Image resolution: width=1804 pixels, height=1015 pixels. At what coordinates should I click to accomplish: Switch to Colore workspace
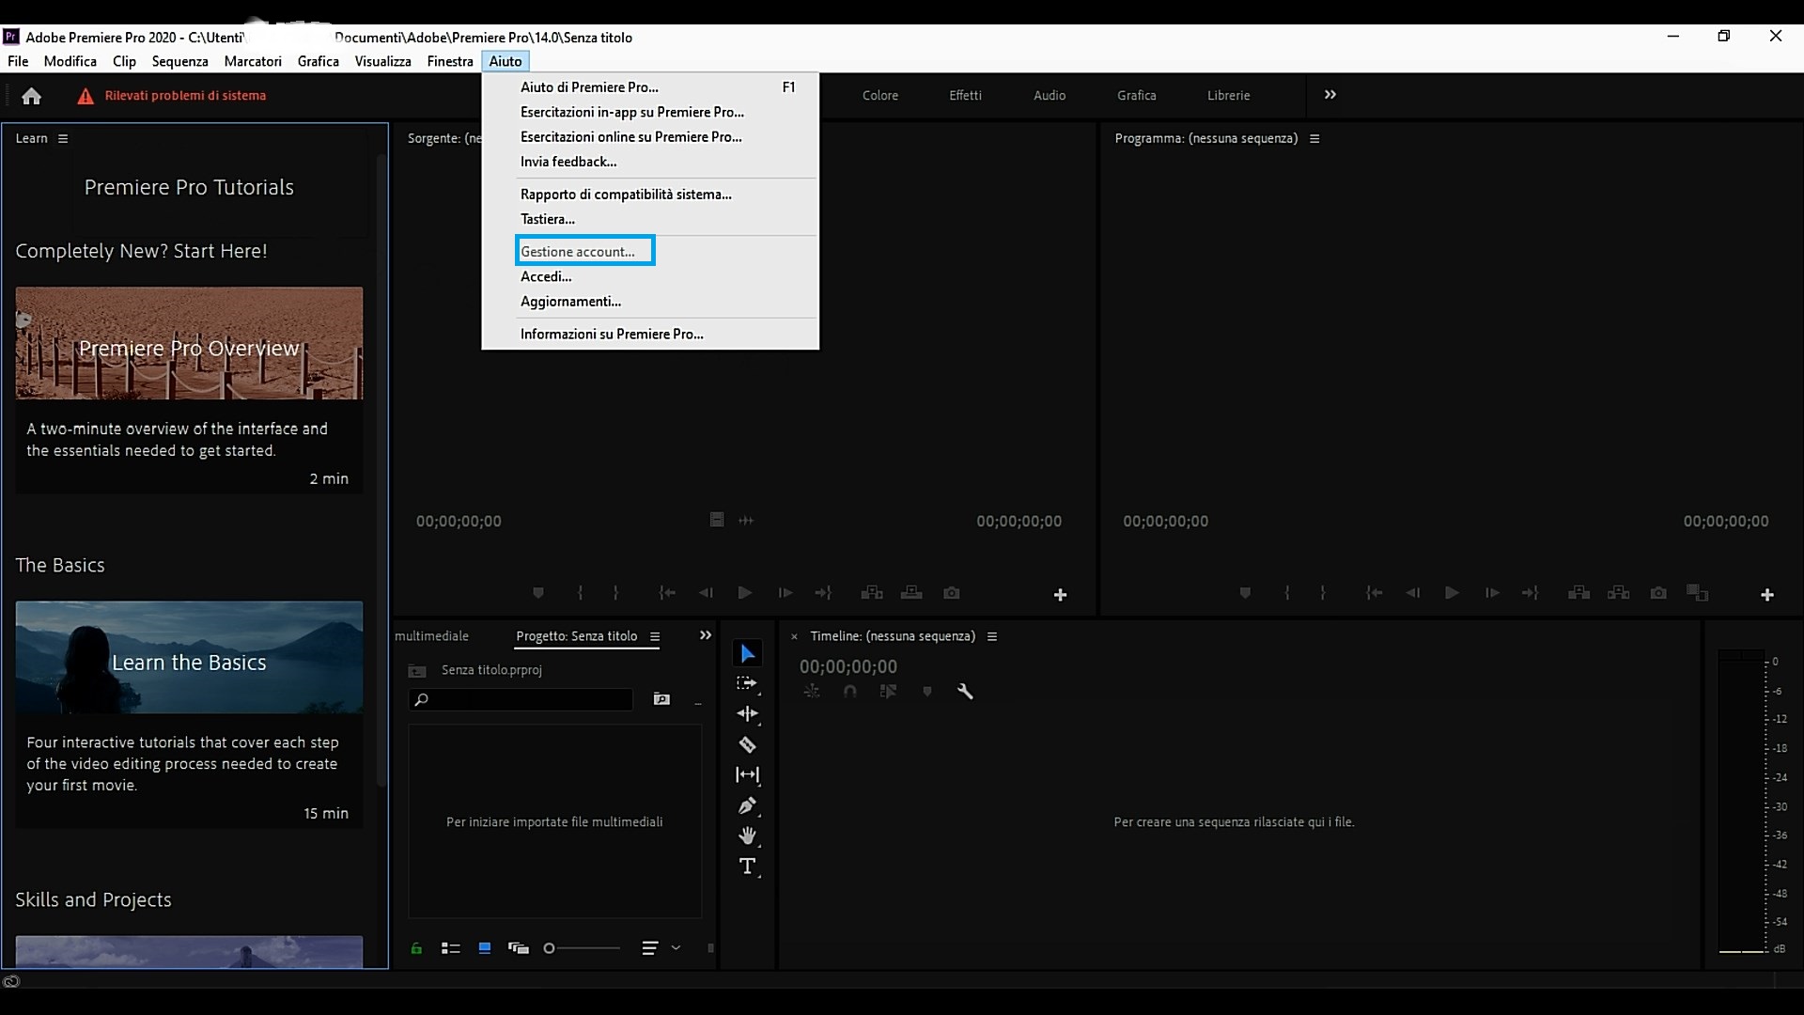pyautogui.click(x=880, y=95)
